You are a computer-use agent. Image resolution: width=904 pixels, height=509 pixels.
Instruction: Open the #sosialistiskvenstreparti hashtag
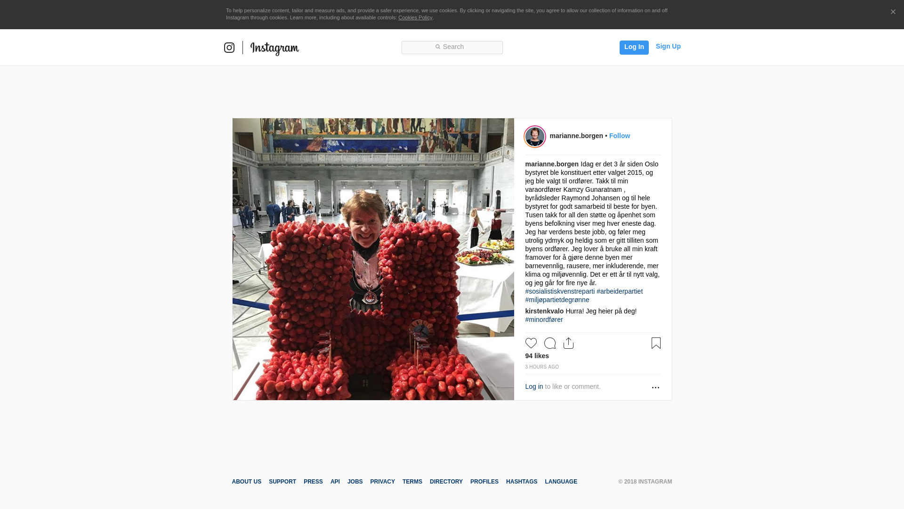(x=560, y=291)
